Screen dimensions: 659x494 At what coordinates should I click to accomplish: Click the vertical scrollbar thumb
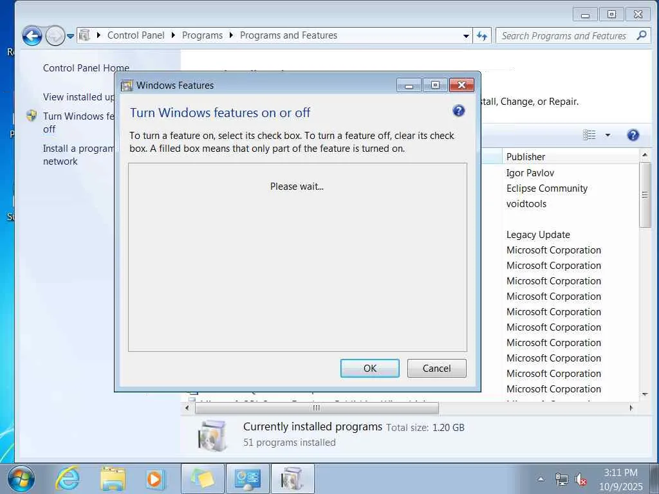tap(645, 195)
